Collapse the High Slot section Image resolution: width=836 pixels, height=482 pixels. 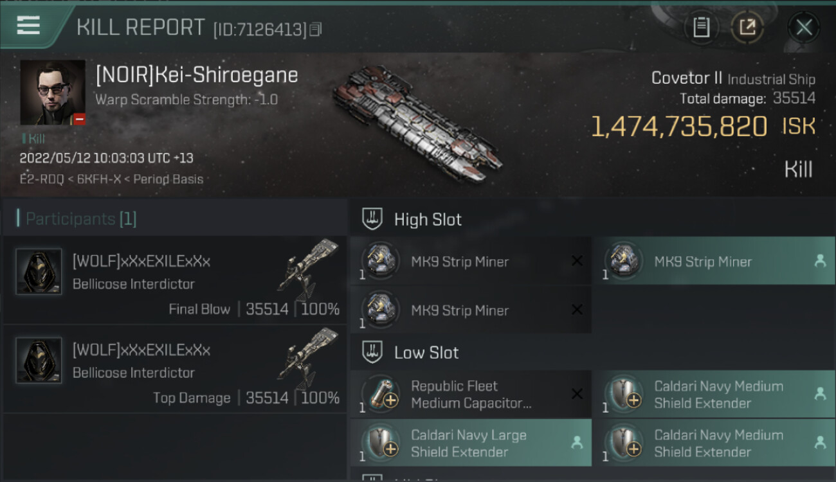[428, 220]
